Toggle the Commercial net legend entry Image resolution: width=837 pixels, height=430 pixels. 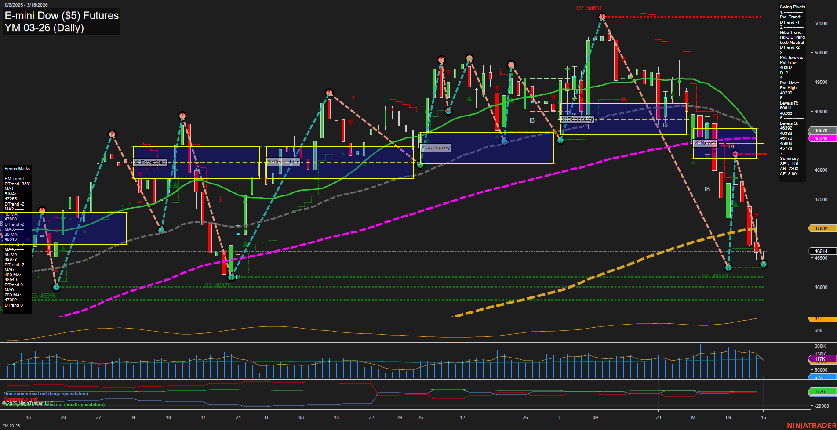tap(21, 399)
